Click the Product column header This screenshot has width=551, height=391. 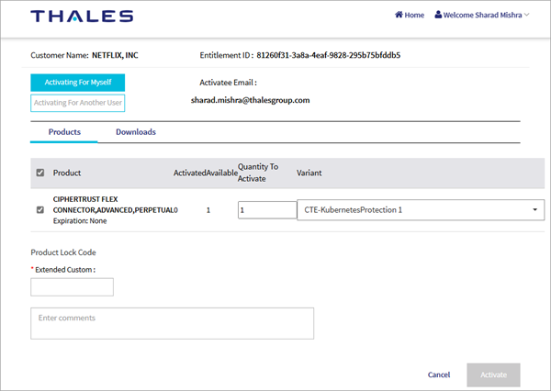(x=67, y=173)
